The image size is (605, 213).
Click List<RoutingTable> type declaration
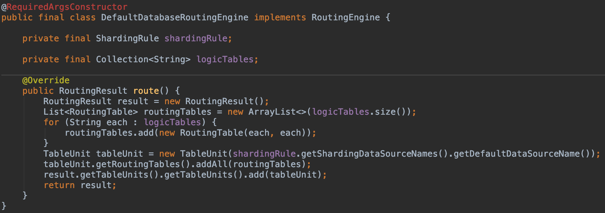(90, 112)
